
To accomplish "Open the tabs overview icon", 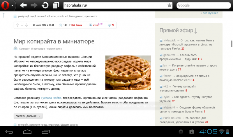I will point(56,5).
